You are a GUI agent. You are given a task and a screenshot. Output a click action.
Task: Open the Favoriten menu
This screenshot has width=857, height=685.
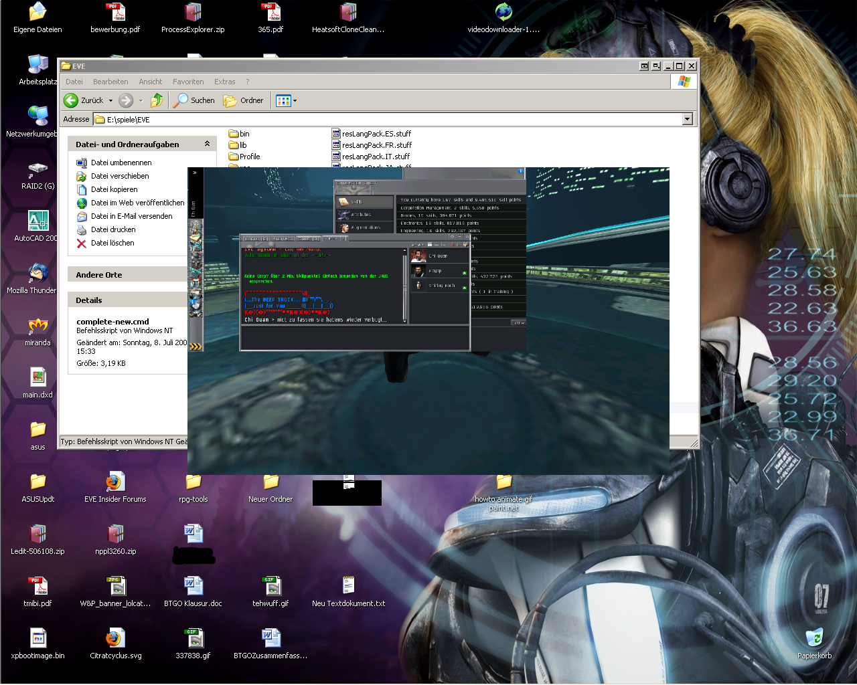click(x=188, y=82)
